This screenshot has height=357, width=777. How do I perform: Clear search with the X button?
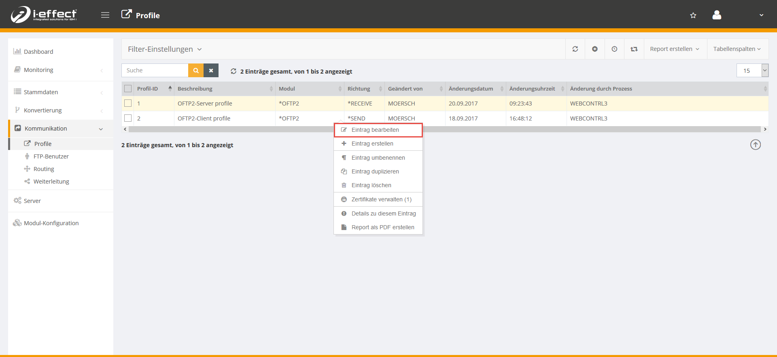(211, 70)
